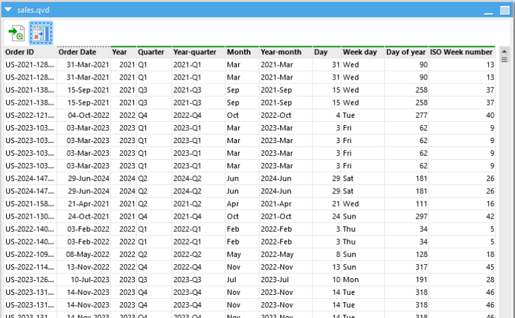The height and width of the screenshot is (318, 515).
Task: Click the Day column header
Action: point(327,52)
